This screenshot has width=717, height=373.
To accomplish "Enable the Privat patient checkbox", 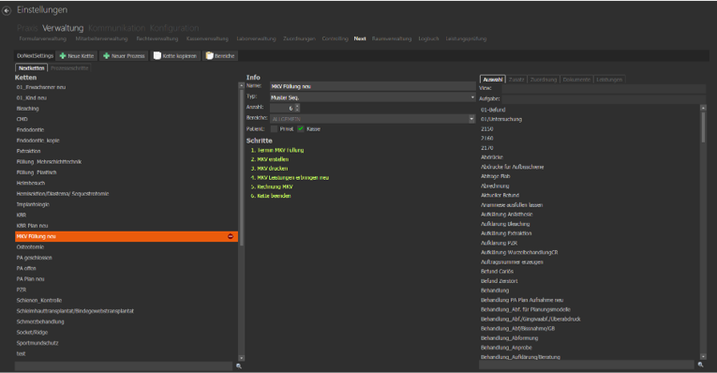I will (275, 129).
